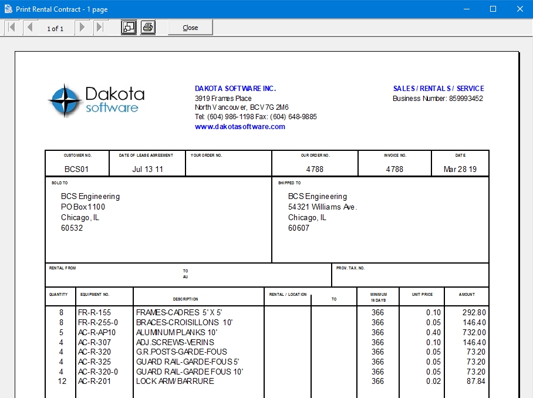Click the '4788' value under Our Order No.

click(315, 169)
